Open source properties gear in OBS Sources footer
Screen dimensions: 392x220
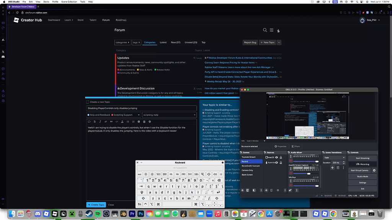[x=278, y=190]
